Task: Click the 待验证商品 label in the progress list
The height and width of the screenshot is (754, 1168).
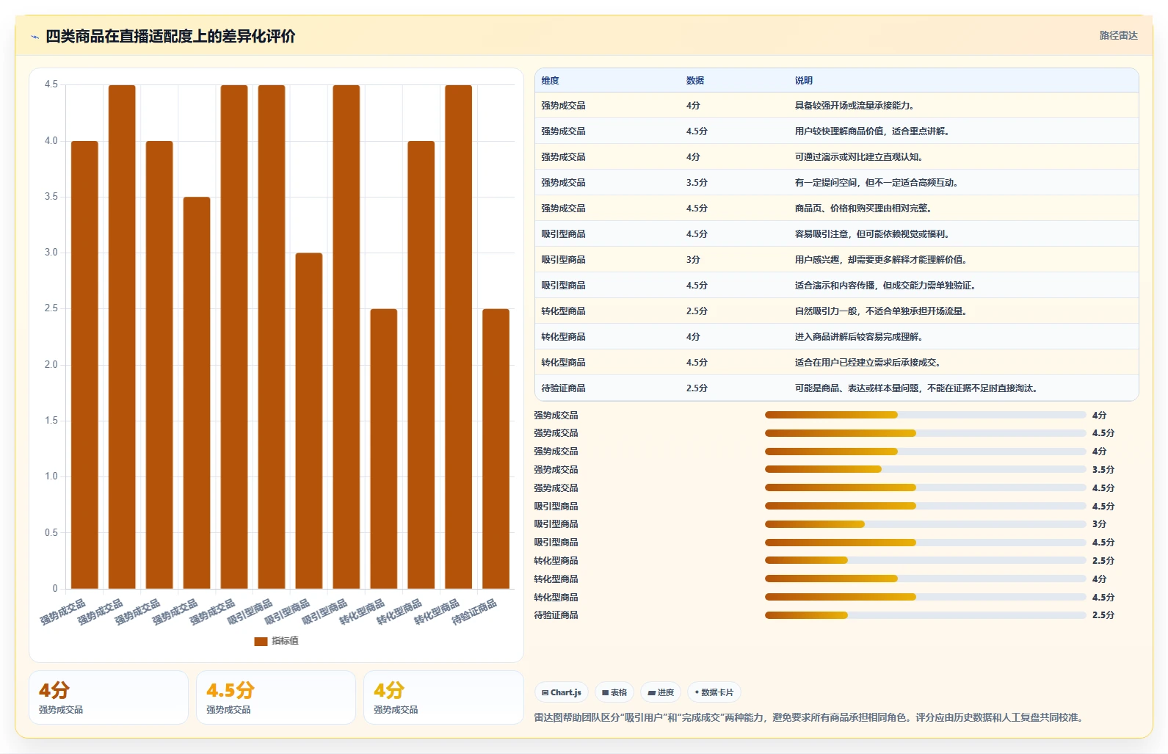Action: point(556,615)
